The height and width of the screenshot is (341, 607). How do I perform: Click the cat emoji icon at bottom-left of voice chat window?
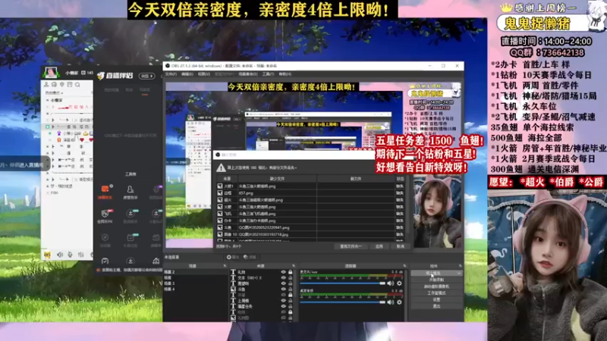47,255
